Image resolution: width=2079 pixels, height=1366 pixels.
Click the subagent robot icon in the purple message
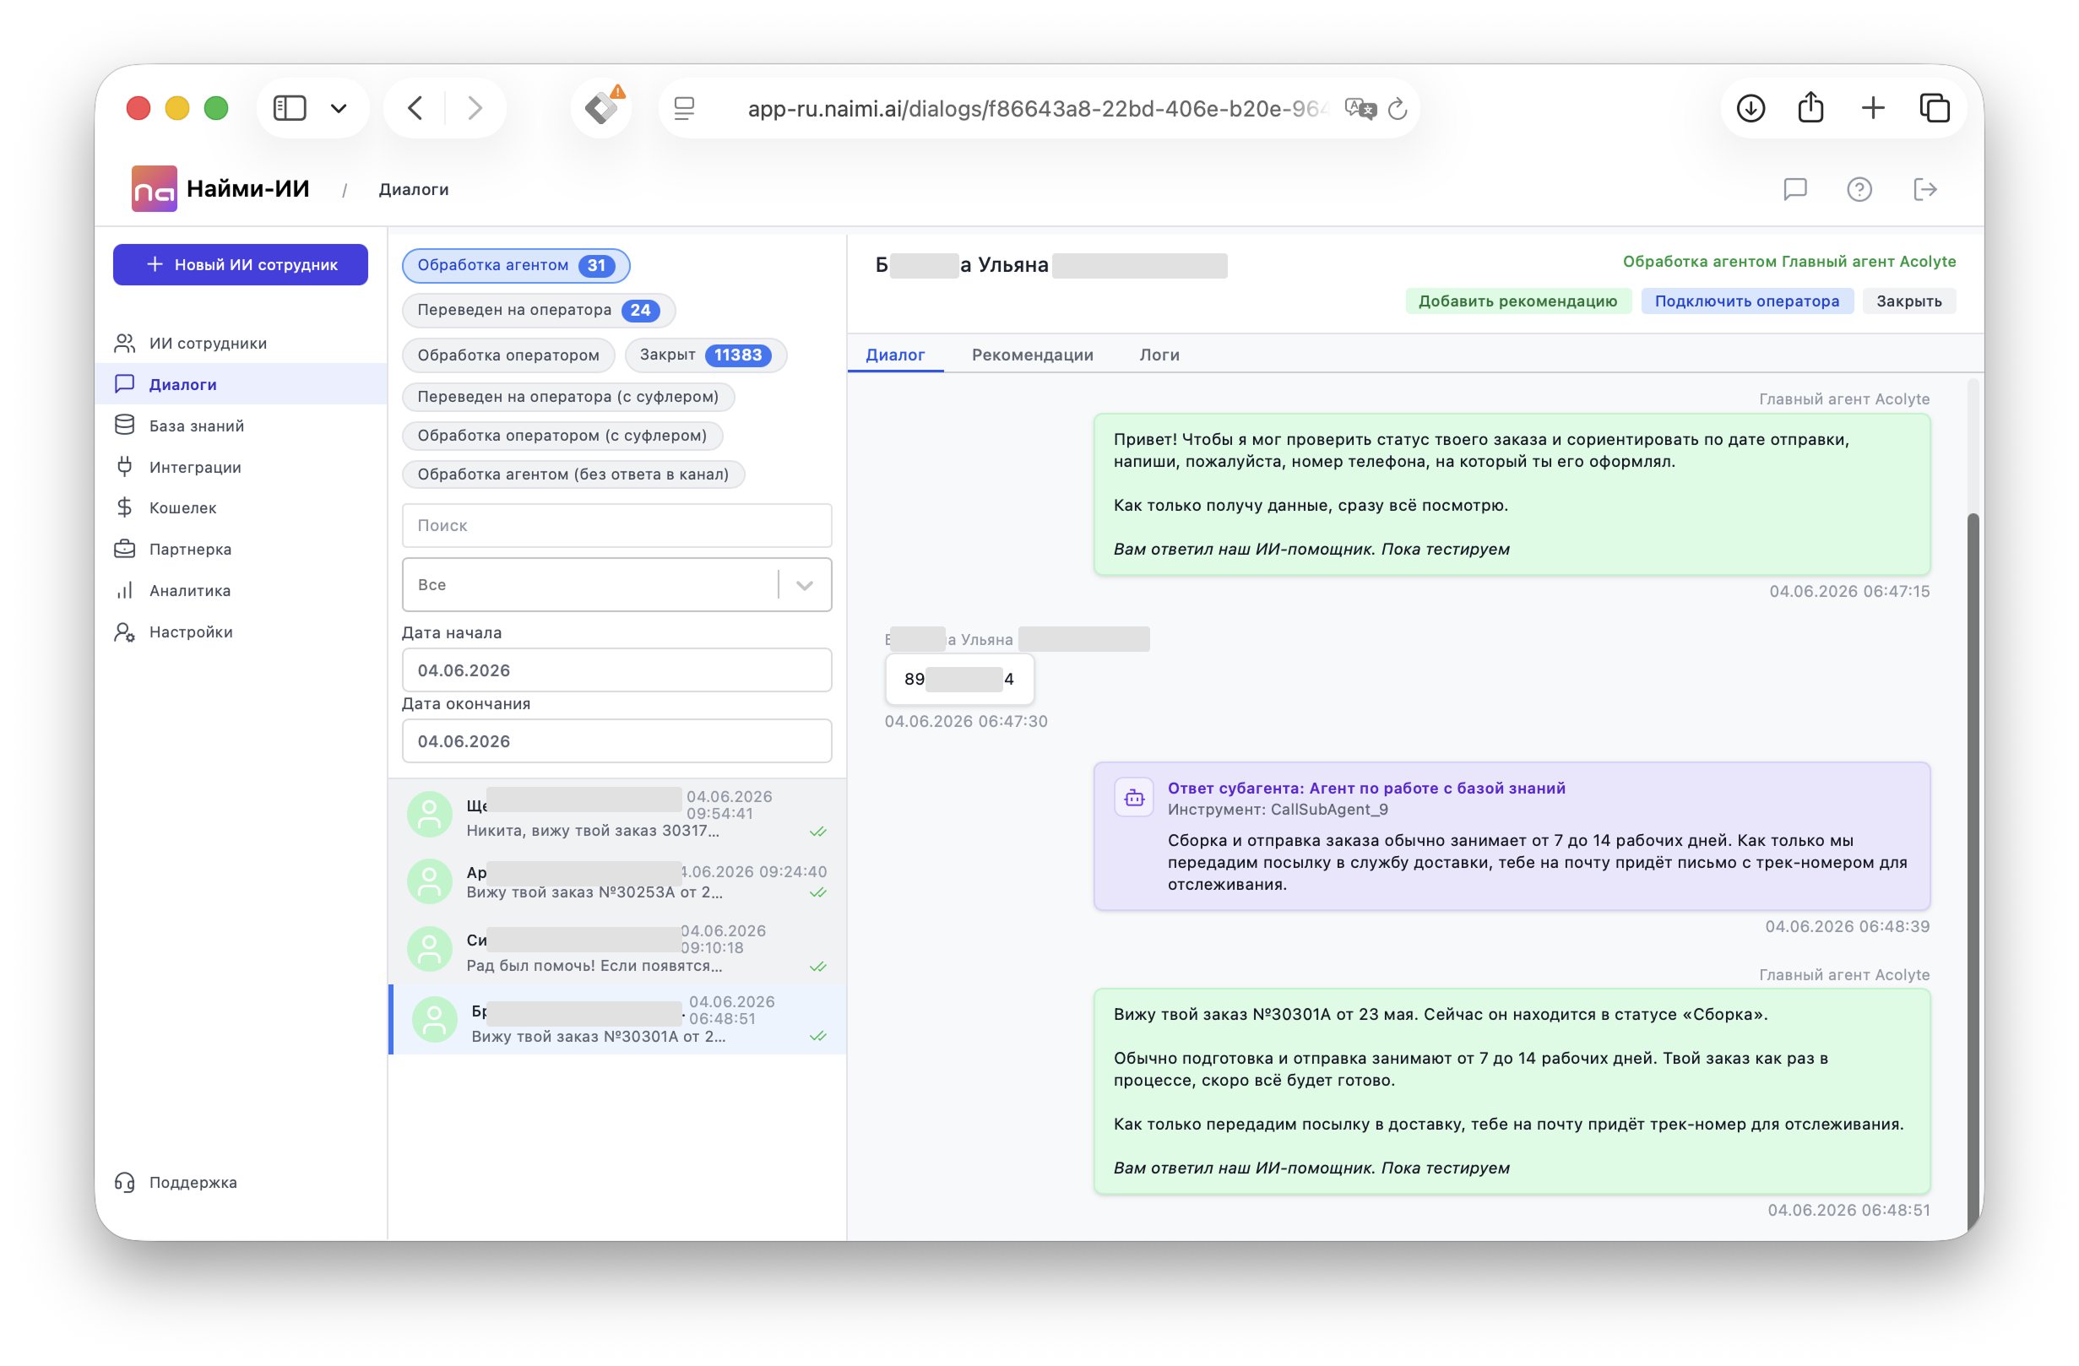click(x=1134, y=796)
